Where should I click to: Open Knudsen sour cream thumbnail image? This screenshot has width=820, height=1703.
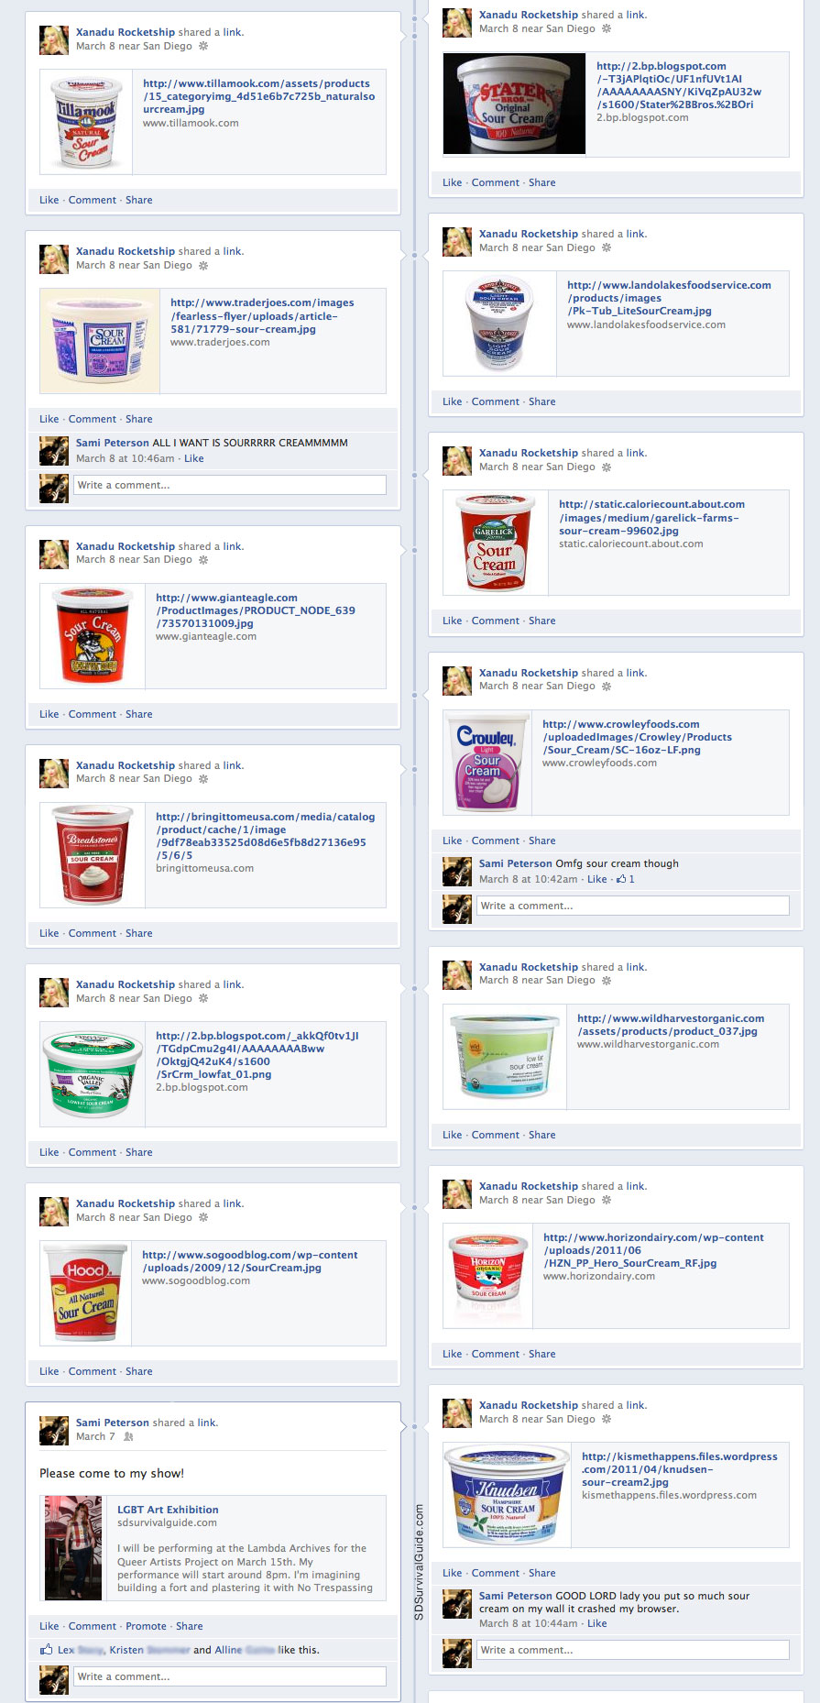coord(508,1495)
